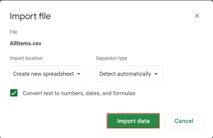Click the 'File' label
The height and width of the screenshot is (138, 213).
tap(13, 32)
